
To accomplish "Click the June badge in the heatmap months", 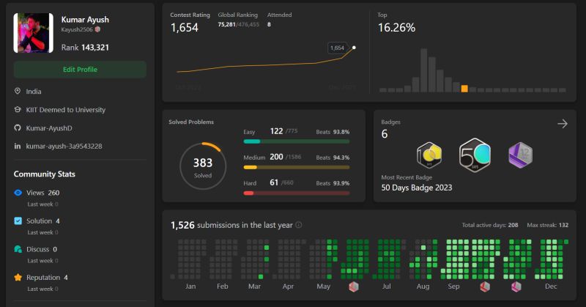I will [x=354, y=286].
